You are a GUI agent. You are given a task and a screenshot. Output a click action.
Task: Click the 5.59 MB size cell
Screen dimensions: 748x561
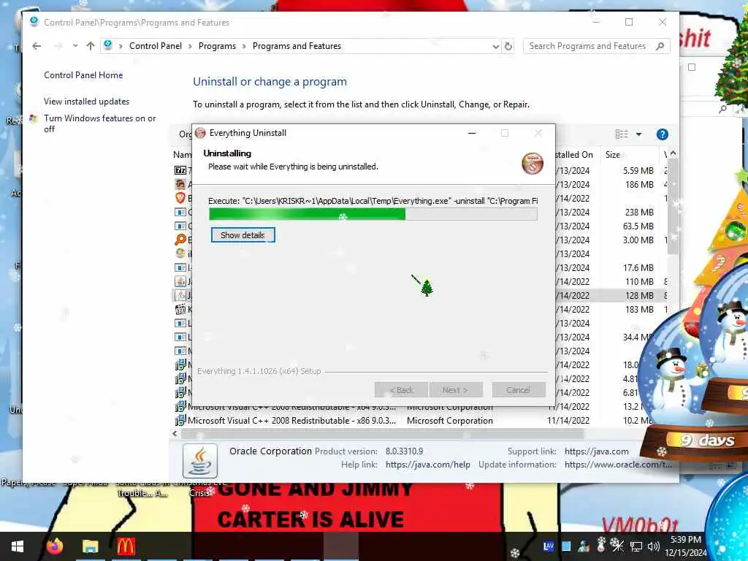(x=638, y=171)
